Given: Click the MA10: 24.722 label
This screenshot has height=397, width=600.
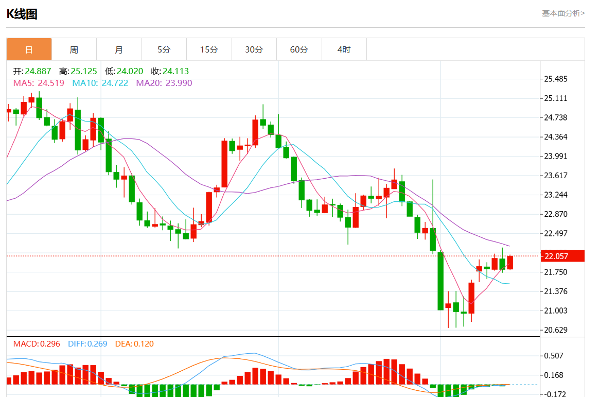Looking at the screenshot, I should [100, 83].
